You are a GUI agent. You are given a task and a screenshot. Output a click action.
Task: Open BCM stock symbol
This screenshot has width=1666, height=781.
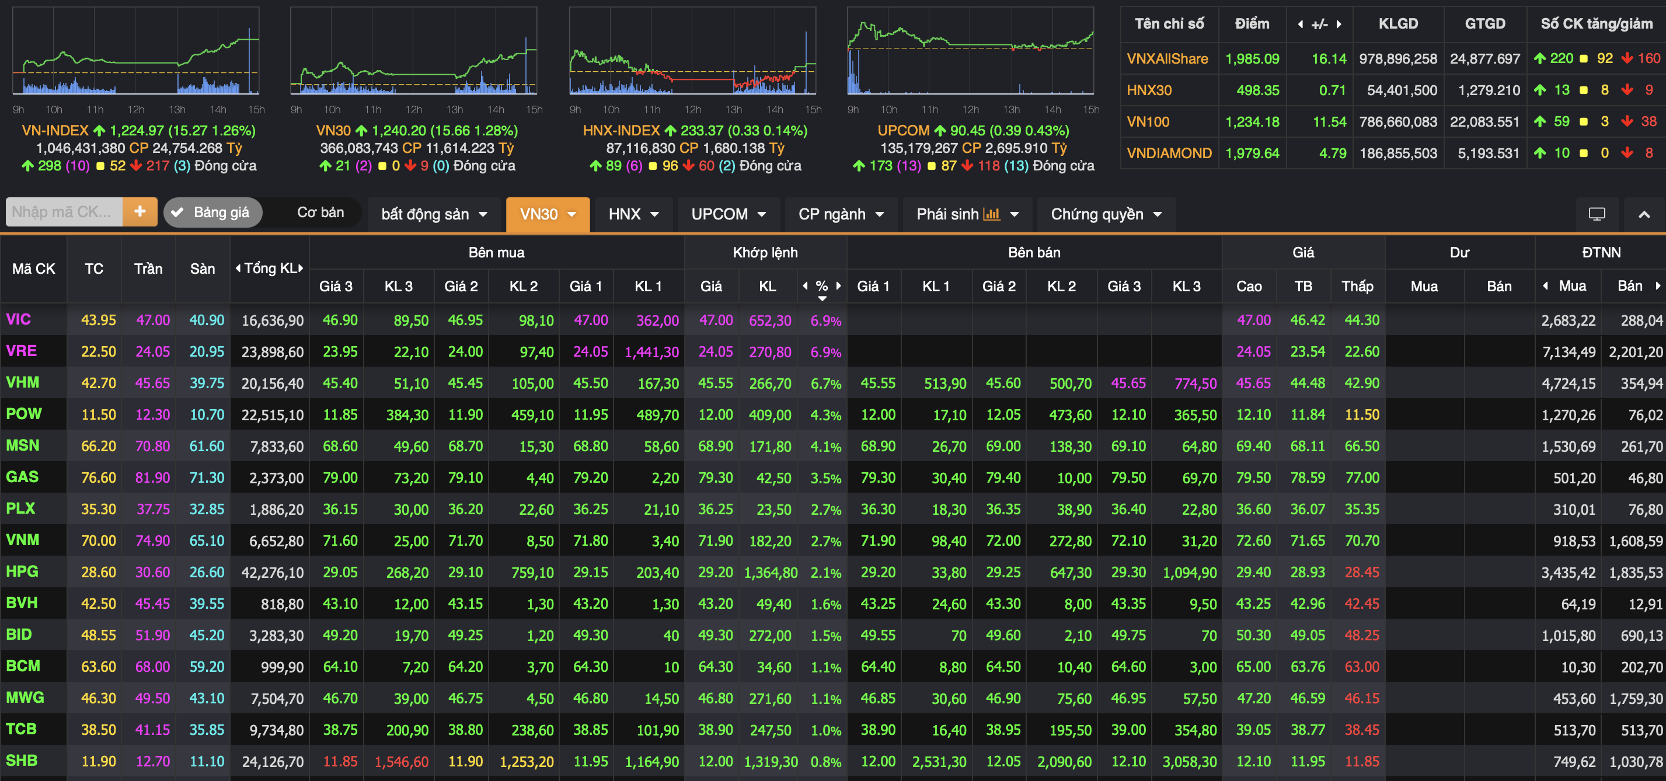click(23, 666)
